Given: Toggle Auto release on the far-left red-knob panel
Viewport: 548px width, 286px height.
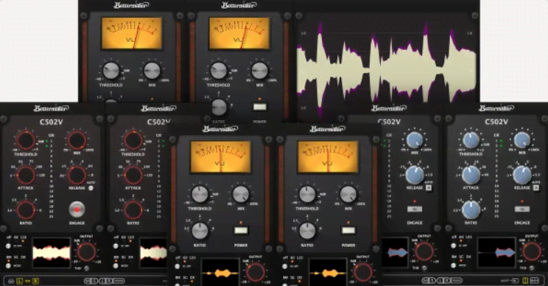Looking at the screenshot, I should pos(91,188).
